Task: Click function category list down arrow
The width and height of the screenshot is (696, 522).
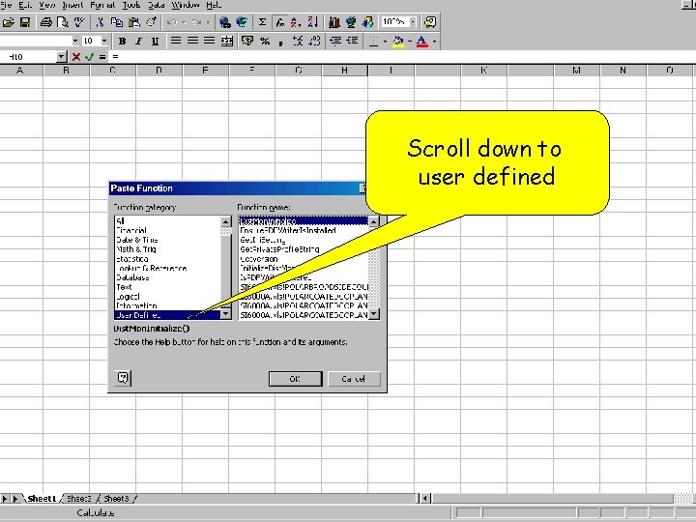Action: pos(226,314)
